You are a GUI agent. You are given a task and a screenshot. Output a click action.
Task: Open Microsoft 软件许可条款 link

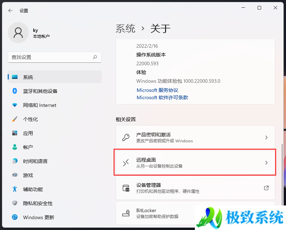click(162, 97)
